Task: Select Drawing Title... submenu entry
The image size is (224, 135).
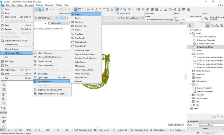Action: click(86, 26)
